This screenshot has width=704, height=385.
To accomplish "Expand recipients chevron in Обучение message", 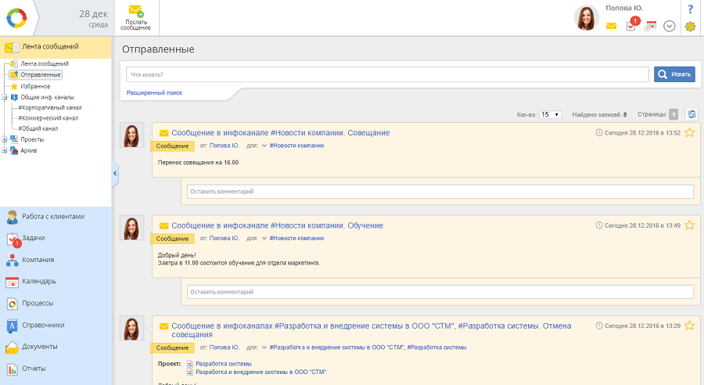I will pyautogui.click(x=264, y=238).
